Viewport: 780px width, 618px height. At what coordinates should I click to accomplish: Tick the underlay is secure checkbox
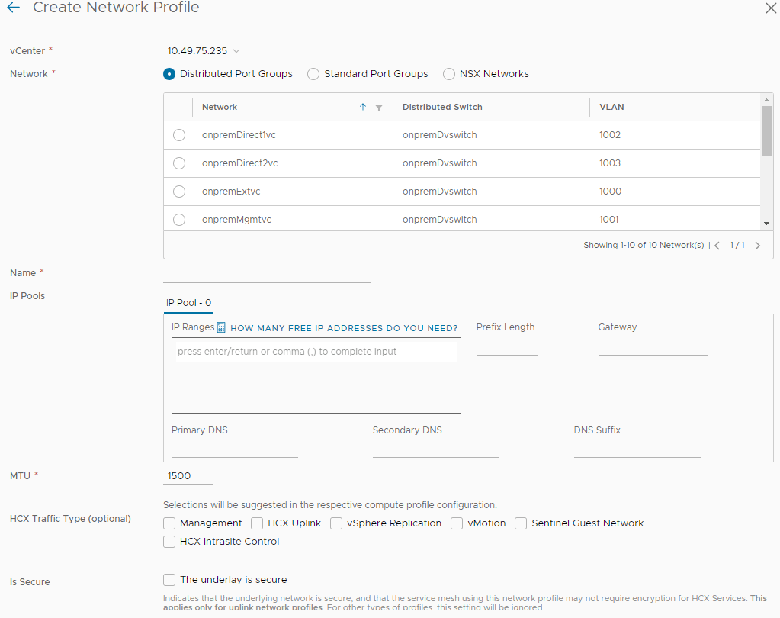(169, 580)
